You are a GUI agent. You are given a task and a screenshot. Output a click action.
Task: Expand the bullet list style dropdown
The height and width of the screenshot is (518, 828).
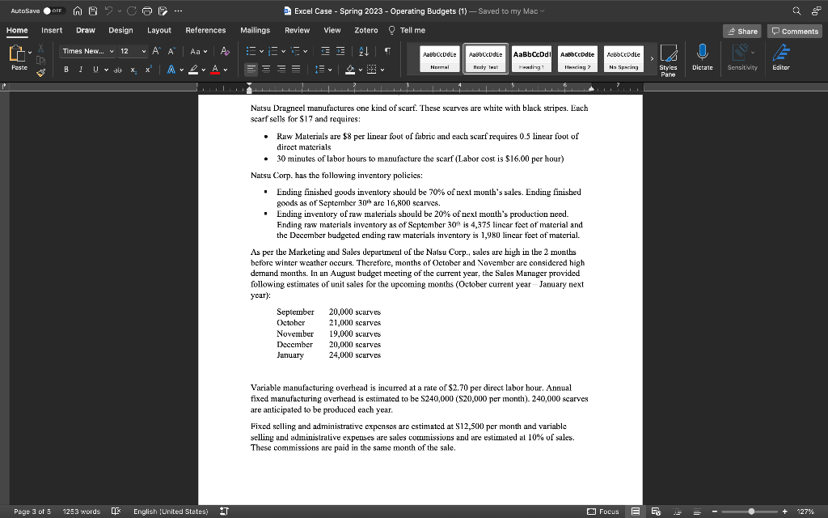pos(261,51)
